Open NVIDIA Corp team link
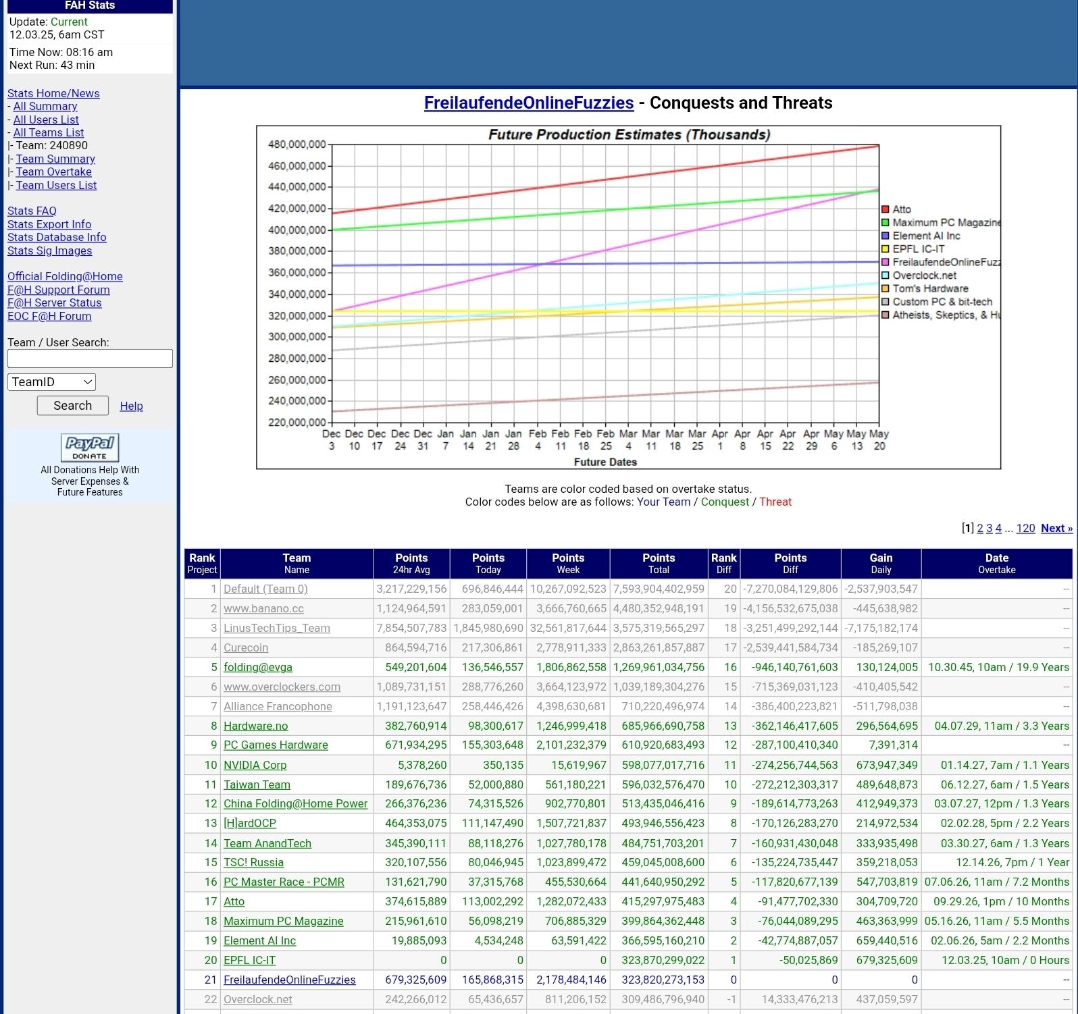The image size is (1078, 1014). click(255, 765)
